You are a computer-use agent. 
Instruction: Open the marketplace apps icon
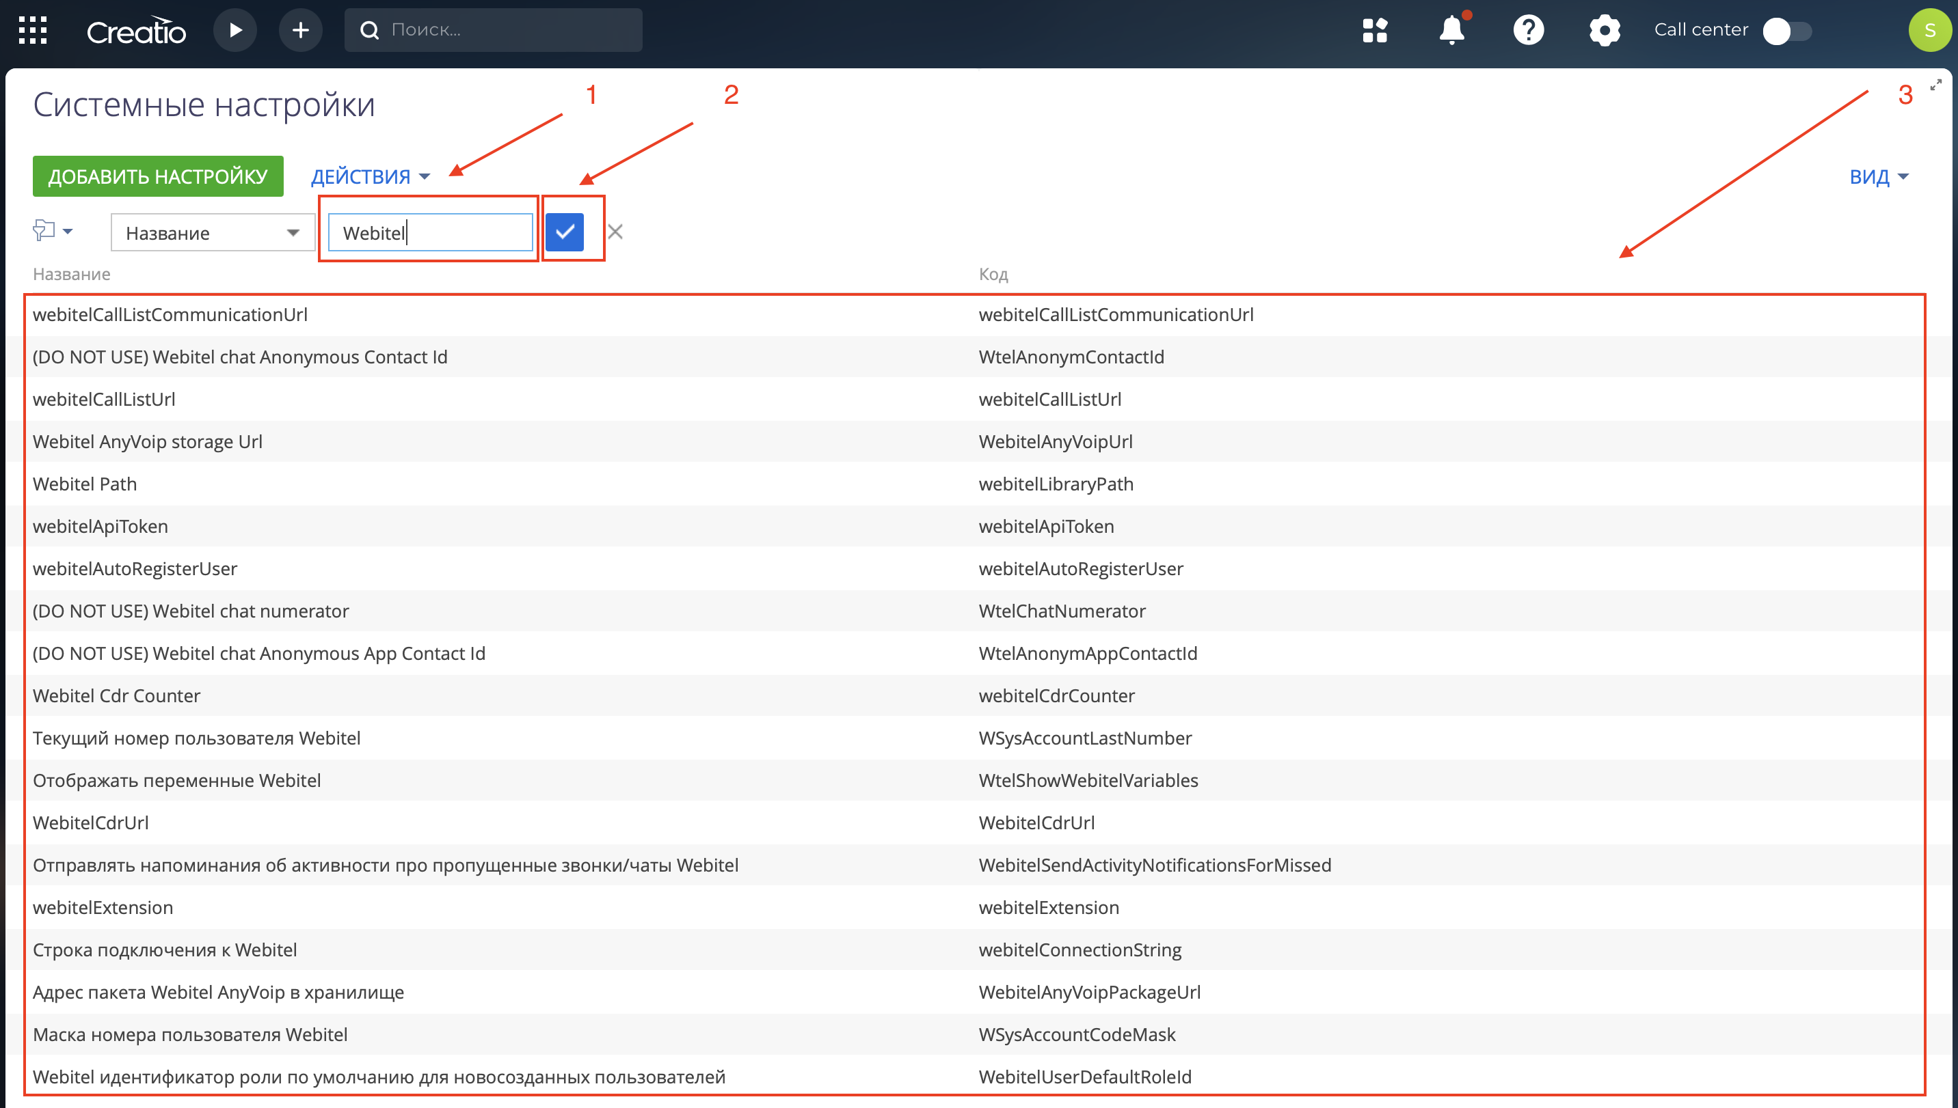click(x=1375, y=31)
